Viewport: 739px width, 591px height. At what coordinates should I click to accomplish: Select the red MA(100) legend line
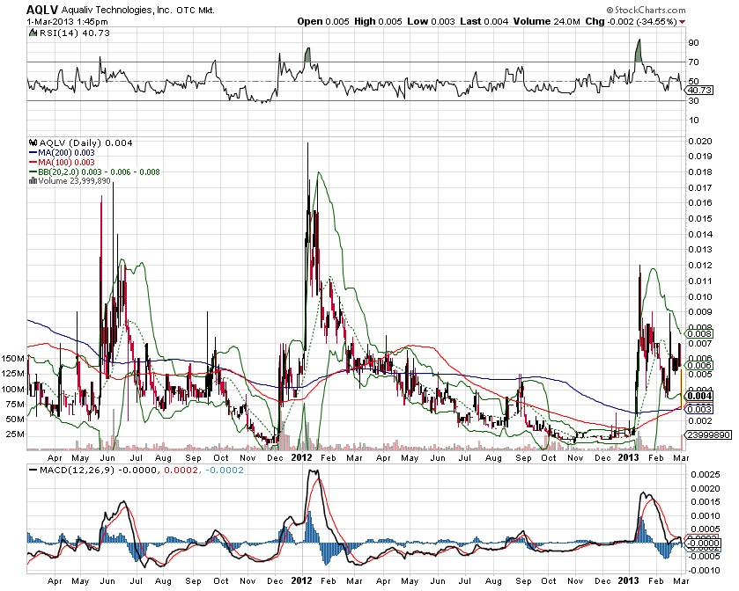click(33, 163)
